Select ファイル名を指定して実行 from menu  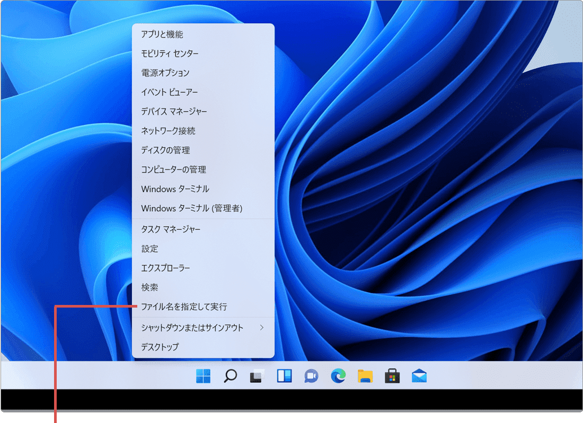[184, 307]
